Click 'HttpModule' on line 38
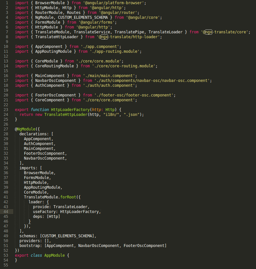Image resolution: width=256 pixels, height=269 pixels. [35, 182]
